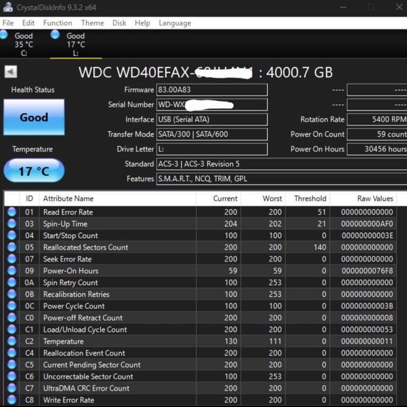Open the Help menu
Viewport: 407px width, 407px height.
[x=142, y=23]
